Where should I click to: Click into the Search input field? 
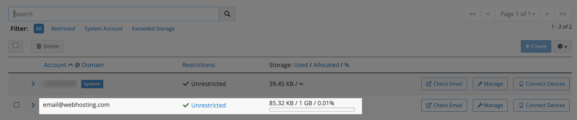pos(114,14)
